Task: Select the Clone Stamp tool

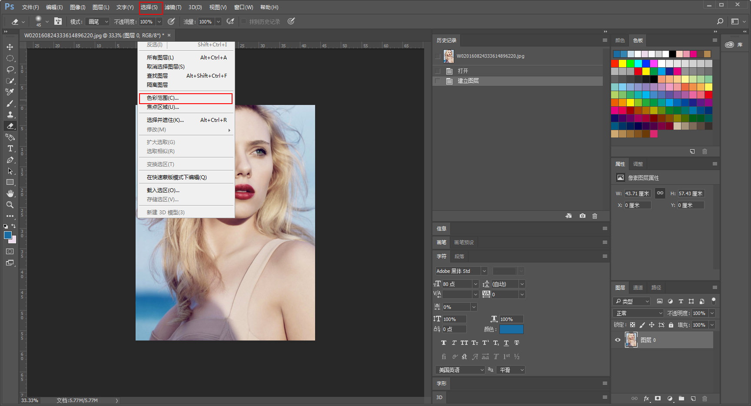Action: pos(10,115)
